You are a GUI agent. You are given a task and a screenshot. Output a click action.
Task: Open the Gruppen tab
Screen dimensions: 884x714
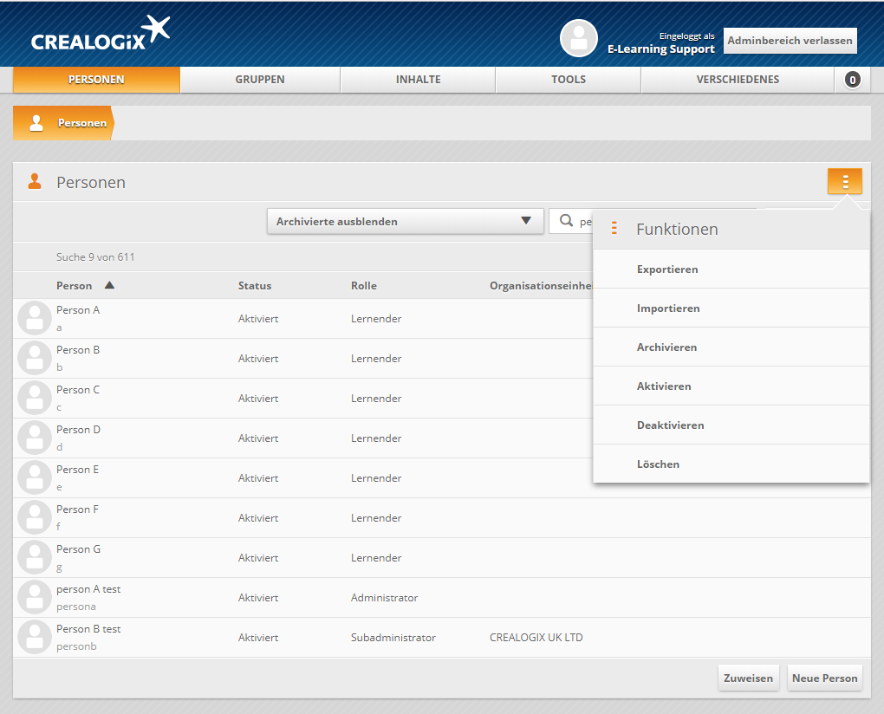tap(260, 80)
